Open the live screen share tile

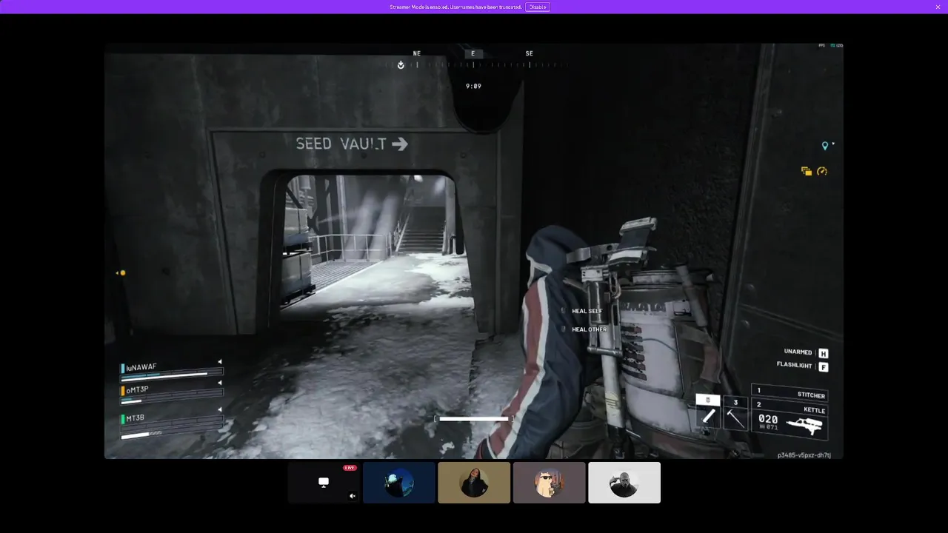pos(324,483)
